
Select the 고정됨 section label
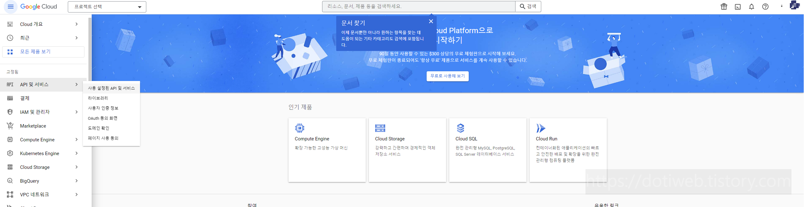(12, 72)
